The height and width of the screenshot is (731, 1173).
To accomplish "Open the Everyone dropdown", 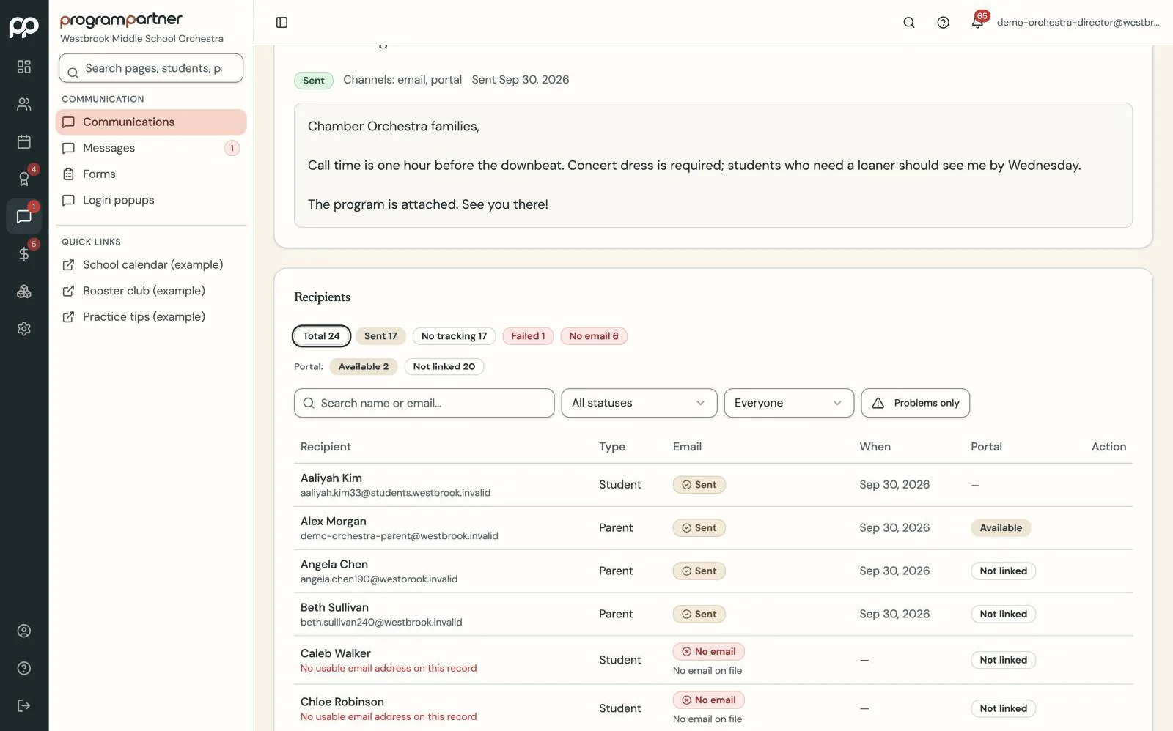I will tap(789, 403).
